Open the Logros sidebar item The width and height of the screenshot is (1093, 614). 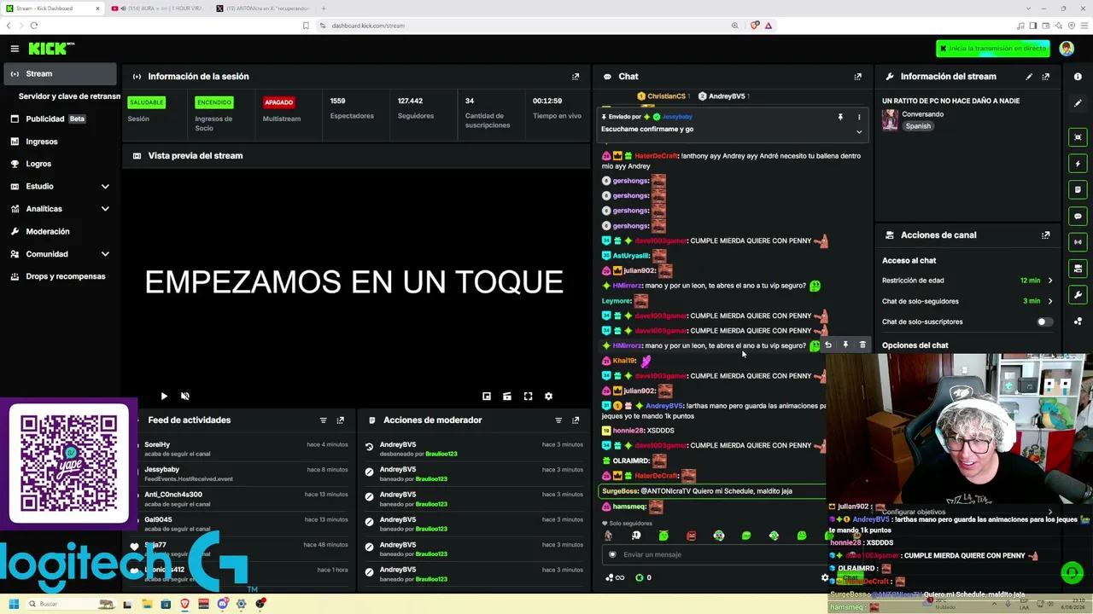coord(59,164)
